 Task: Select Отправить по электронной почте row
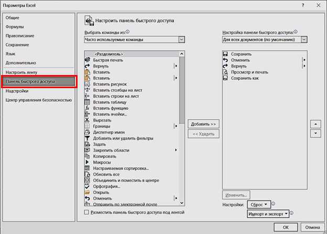[132, 204]
